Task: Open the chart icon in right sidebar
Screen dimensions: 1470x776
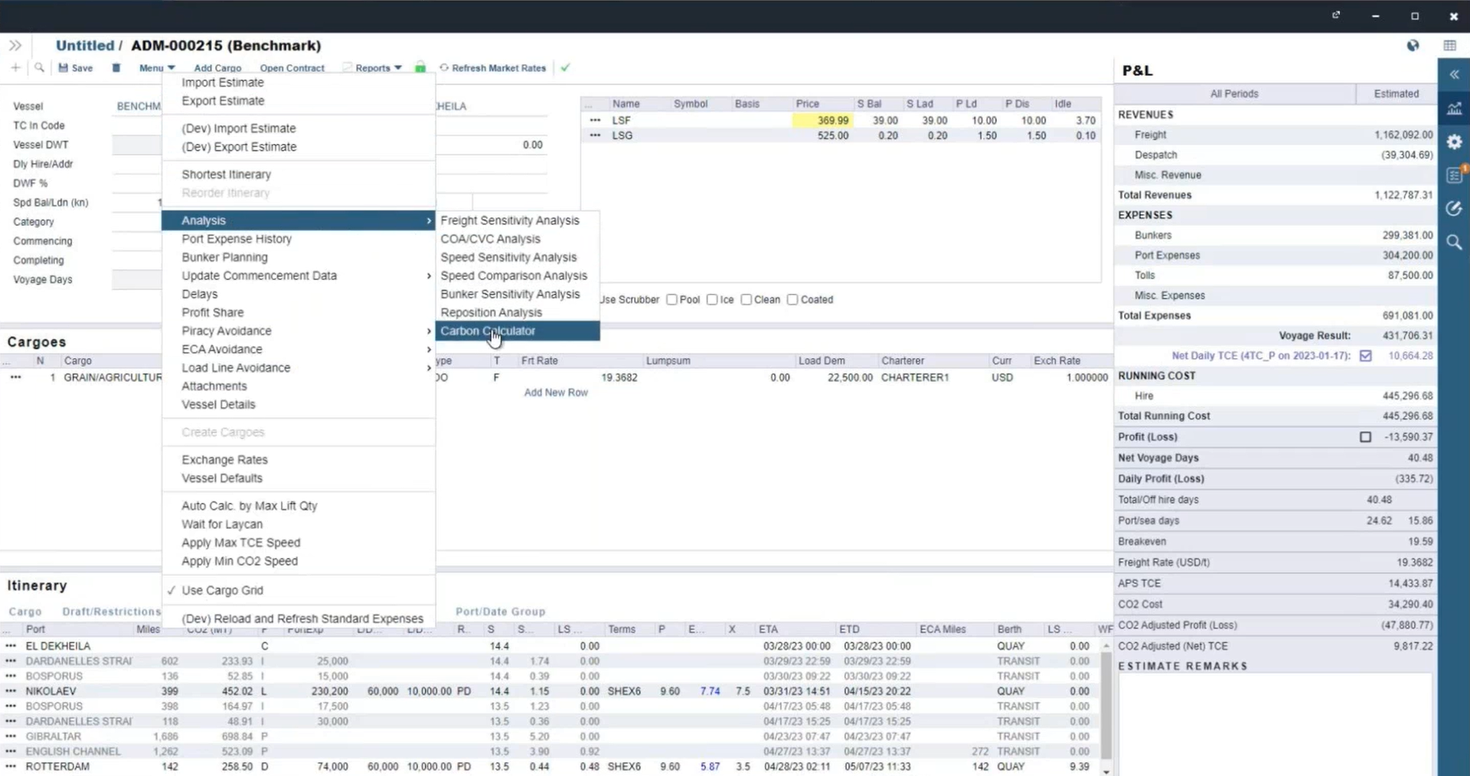Action: tap(1454, 109)
